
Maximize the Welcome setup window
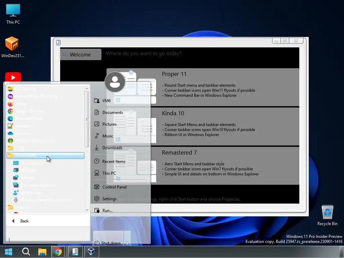(285, 41)
